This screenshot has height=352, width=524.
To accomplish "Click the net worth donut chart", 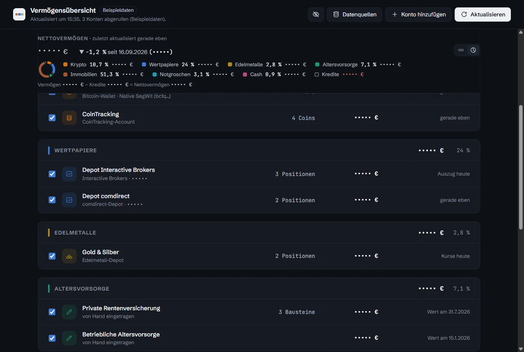I will pos(47,69).
